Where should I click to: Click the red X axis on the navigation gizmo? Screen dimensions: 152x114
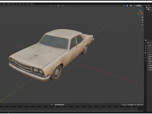tap(142, 13)
